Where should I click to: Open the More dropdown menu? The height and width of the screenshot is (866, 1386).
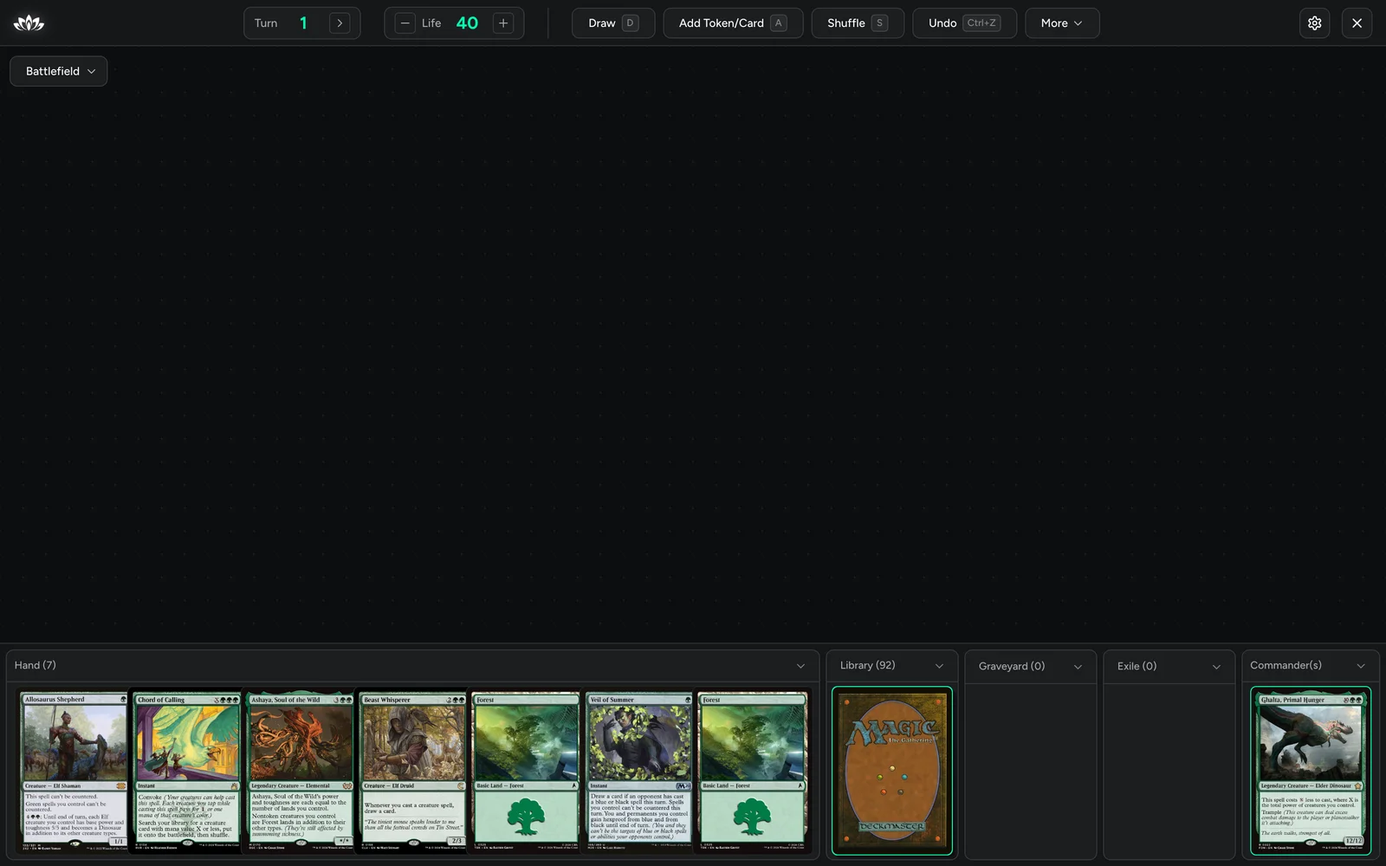pos(1062,23)
